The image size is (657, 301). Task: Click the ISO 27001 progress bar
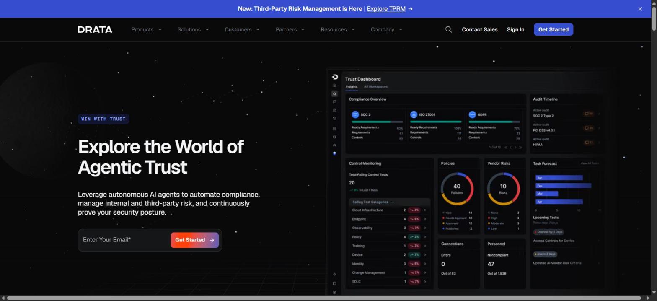coord(436,122)
